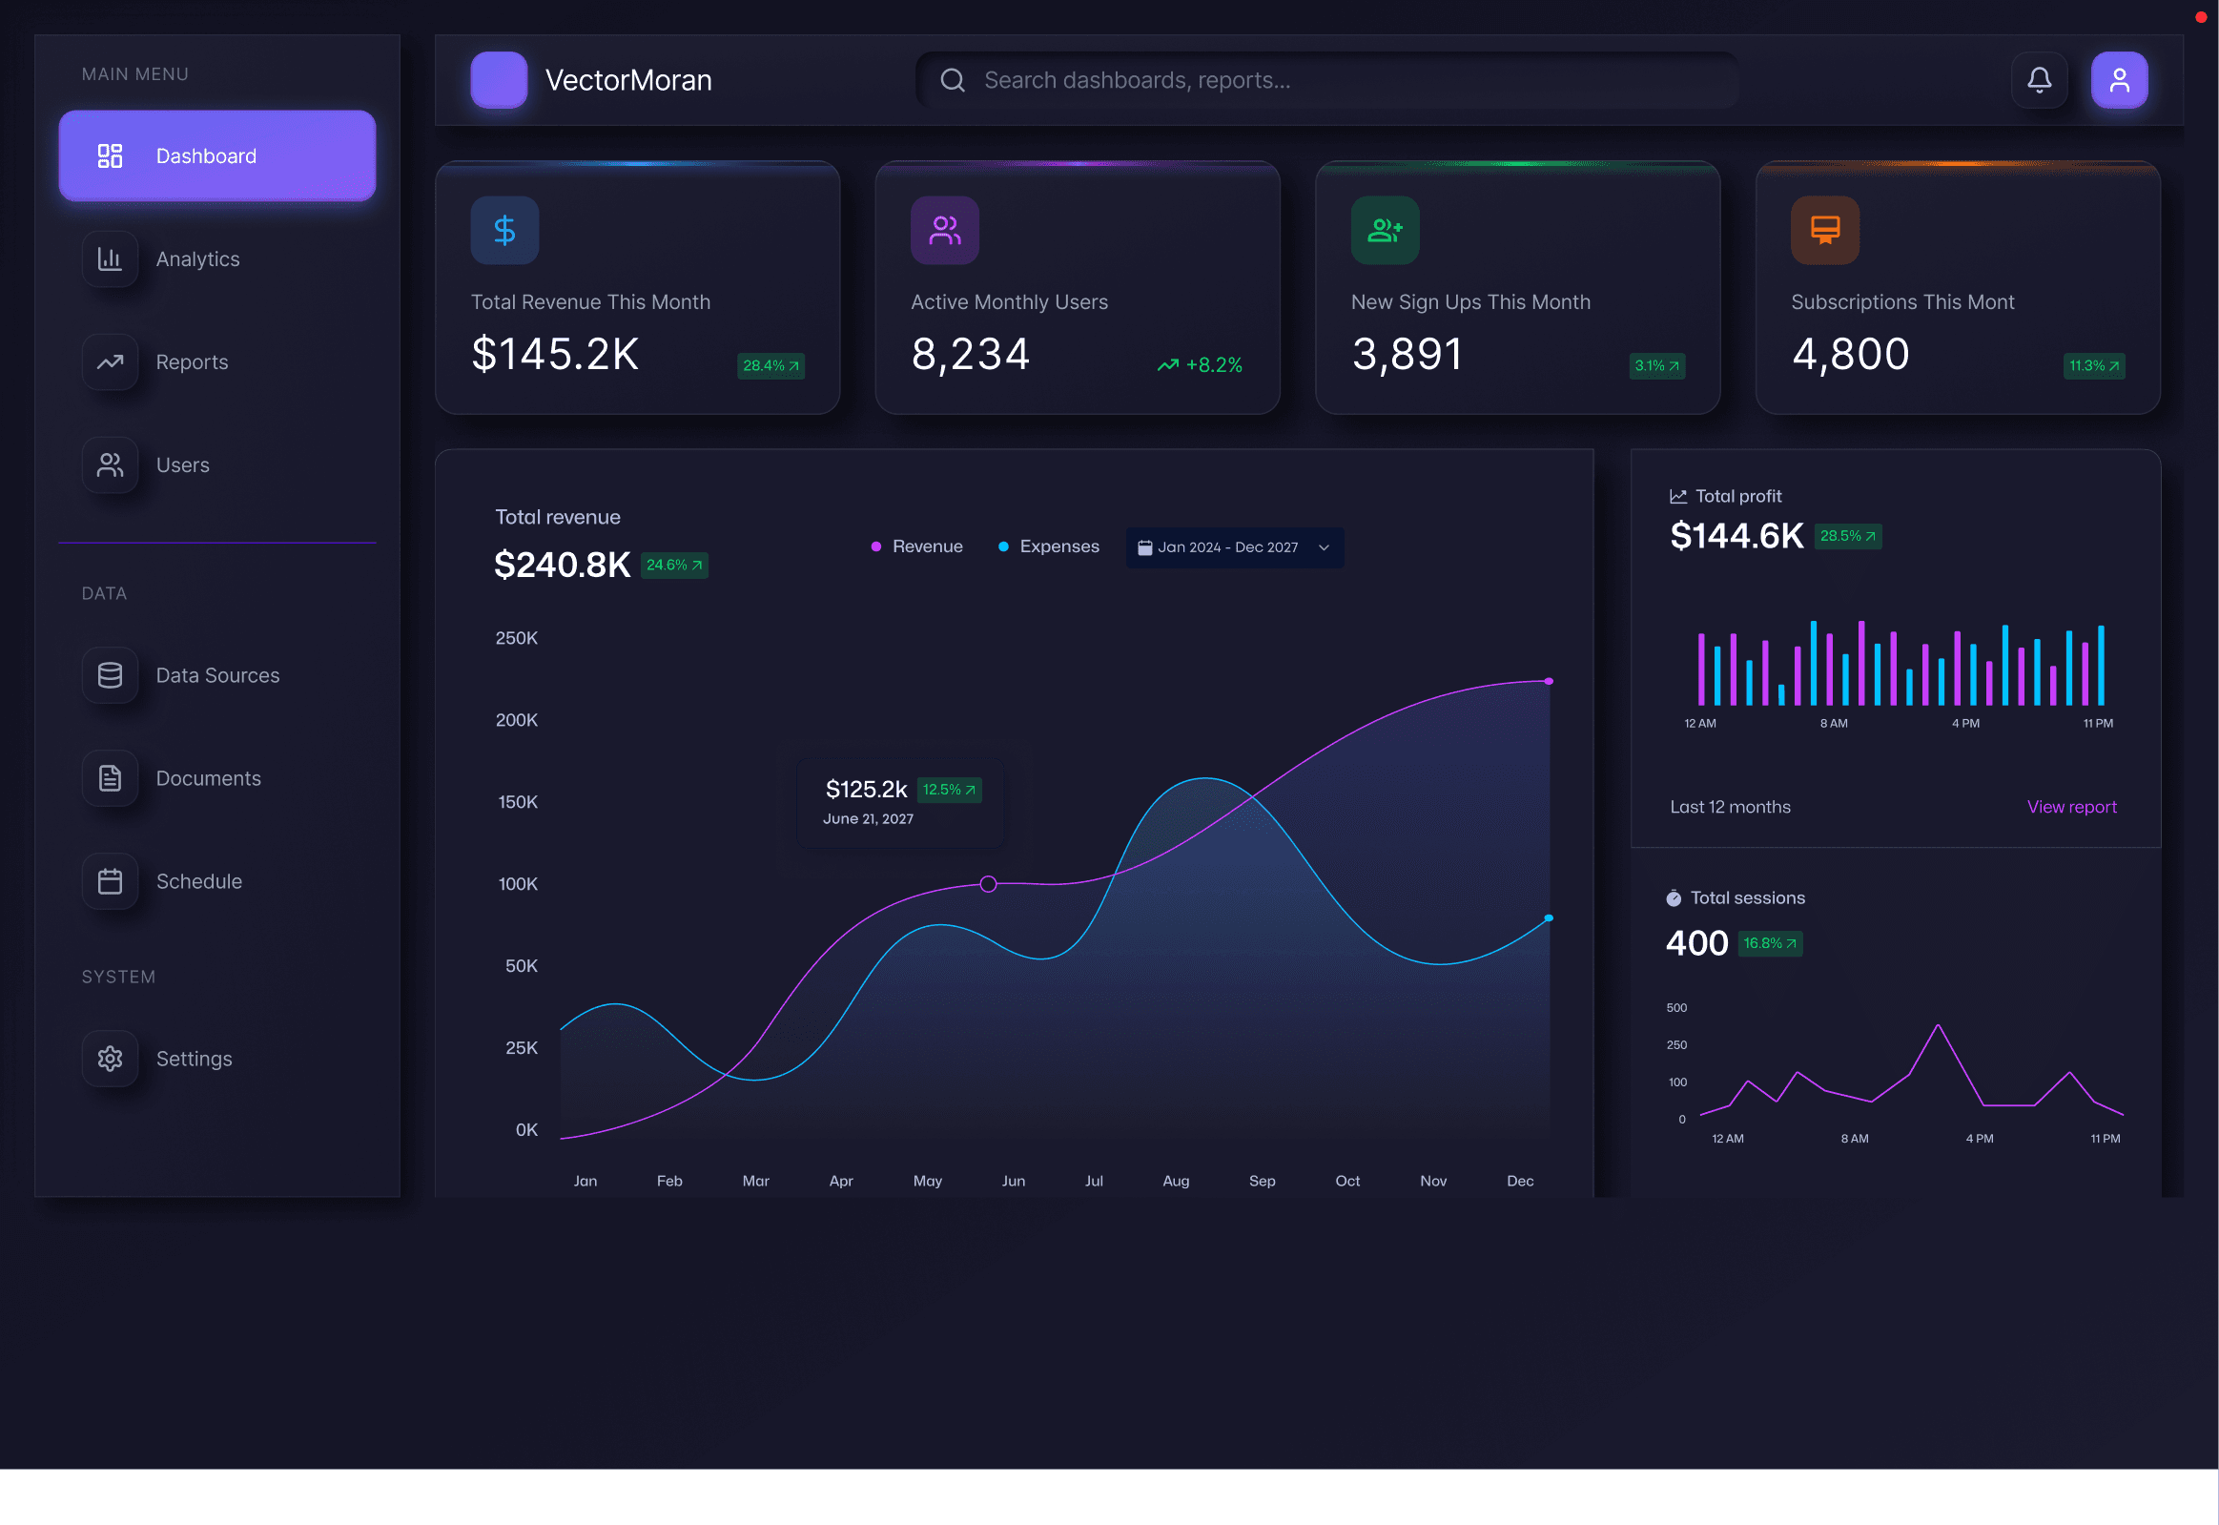This screenshot has height=1525, width=2219.
Task: Click the notification bell icon
Action: (2039, 79)
